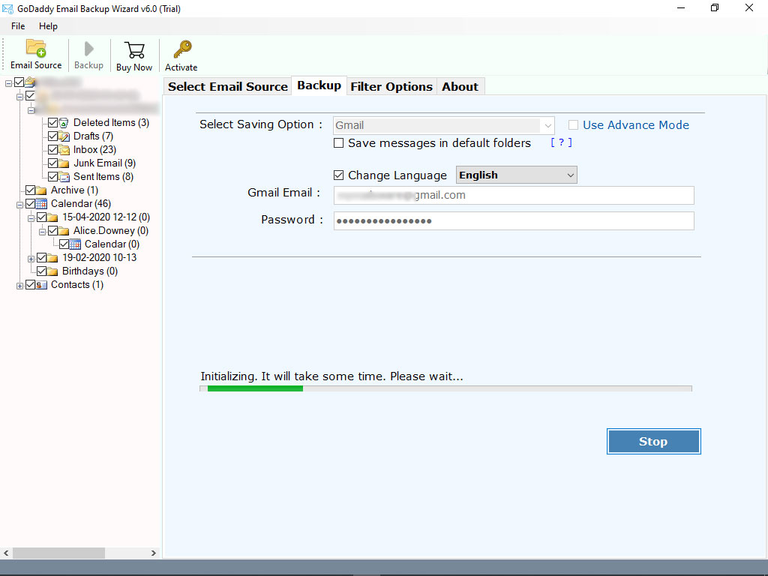768x576 pixels.
Task: Uncheck the Birthdays (0) checkbox
Action: (42, 271)
